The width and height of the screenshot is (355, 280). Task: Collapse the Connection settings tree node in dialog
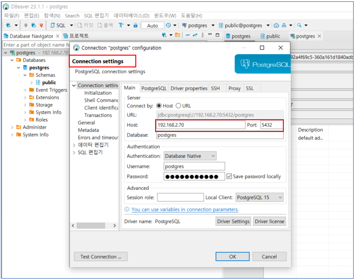[x=74, y=86]
